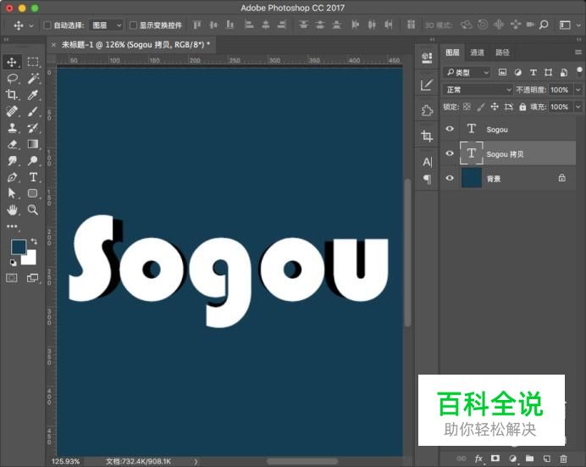Select the Horizontal Type tool

[x=33, y=177]
